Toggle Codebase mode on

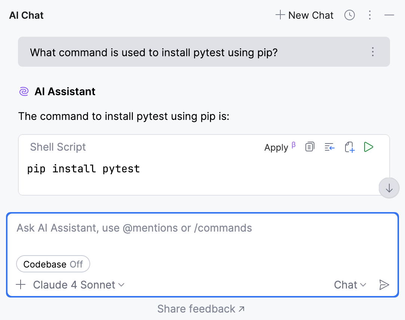coord(53,264)
